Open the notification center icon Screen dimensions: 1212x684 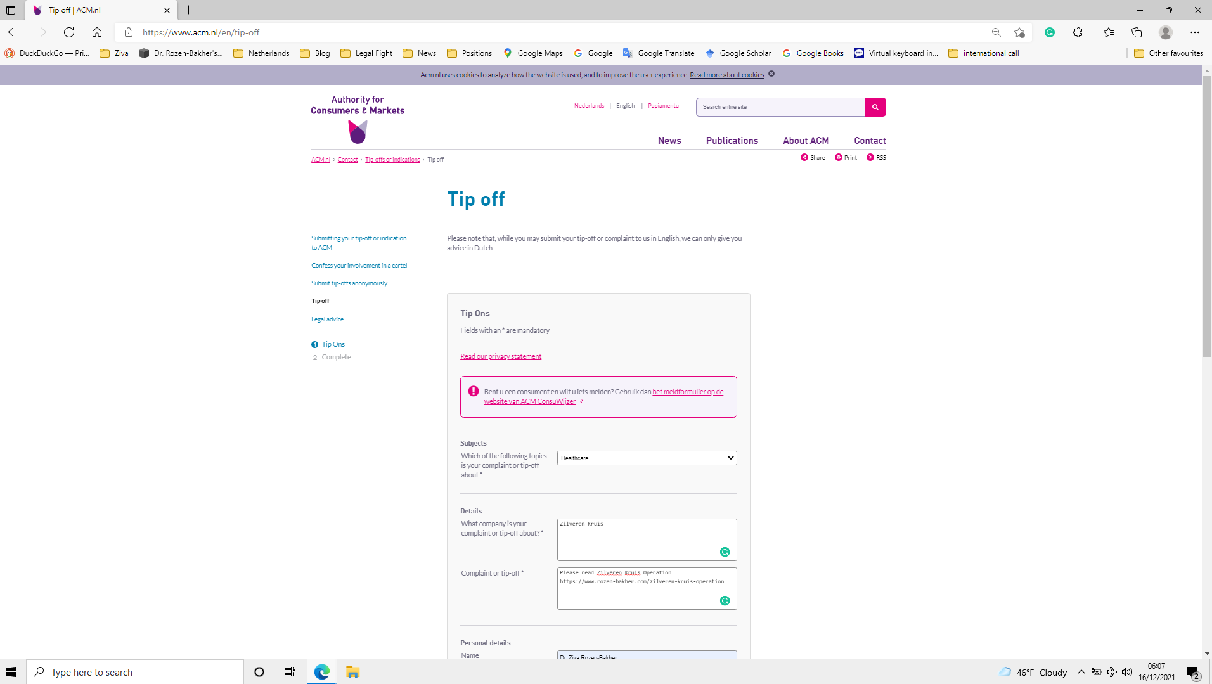(x=1193, y=673)
